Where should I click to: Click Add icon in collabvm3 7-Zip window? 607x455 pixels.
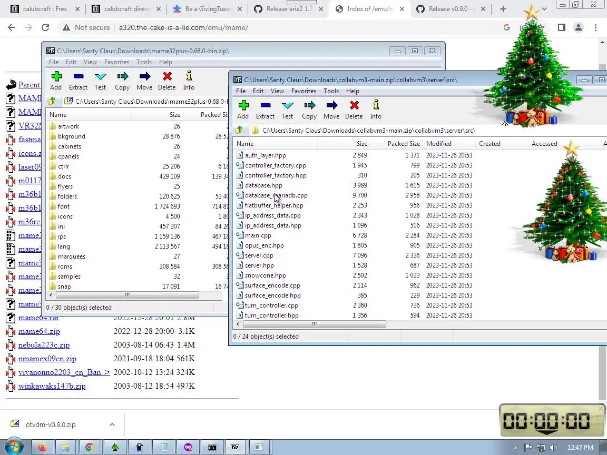(x=243, y=105)
